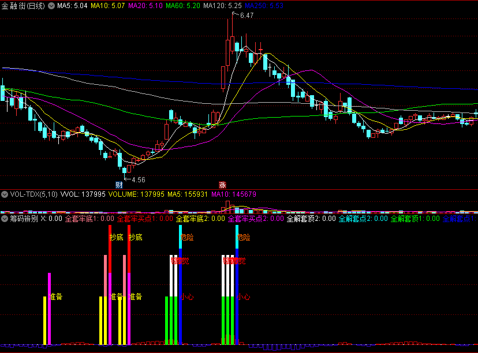Viewport: 478px width, 353px height.
Task: Click the 全套牢买点2: 0.00 label
Action: click(x=256, y=219)
